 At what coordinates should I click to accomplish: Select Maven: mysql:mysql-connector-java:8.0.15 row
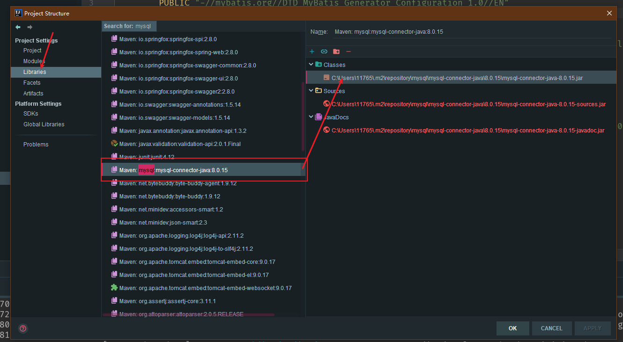coord(204,170)
